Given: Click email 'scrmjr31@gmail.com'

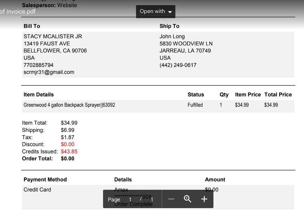Looking at the screenshot, I should (x=49, y=72).
